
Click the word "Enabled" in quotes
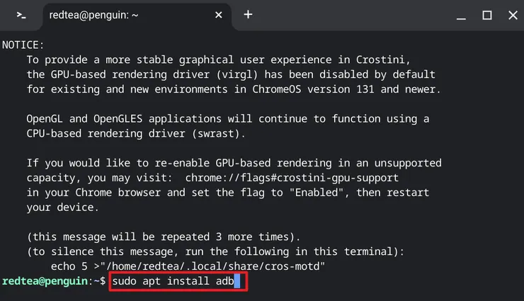coord(319,193)
